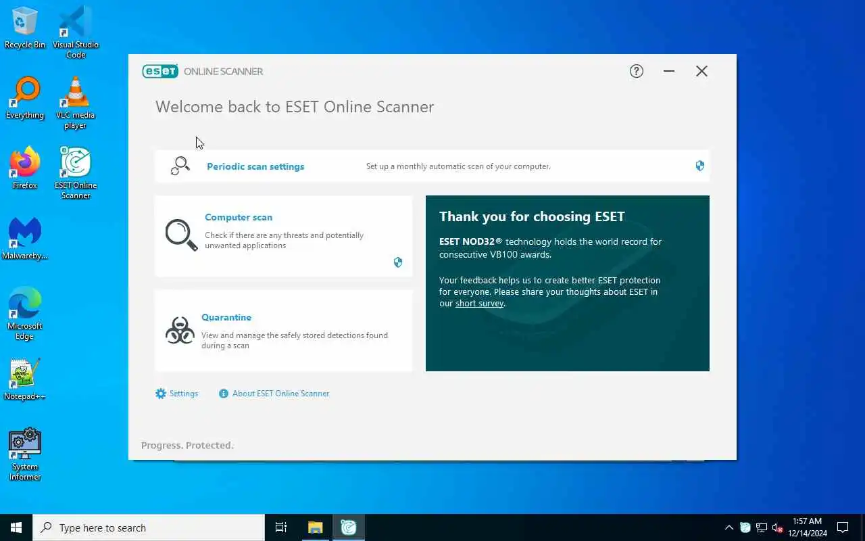The height and width of the screenshot is (541, 865).
Task: Select Microsoft Edge desktop icon
Action: pos(25,313)
